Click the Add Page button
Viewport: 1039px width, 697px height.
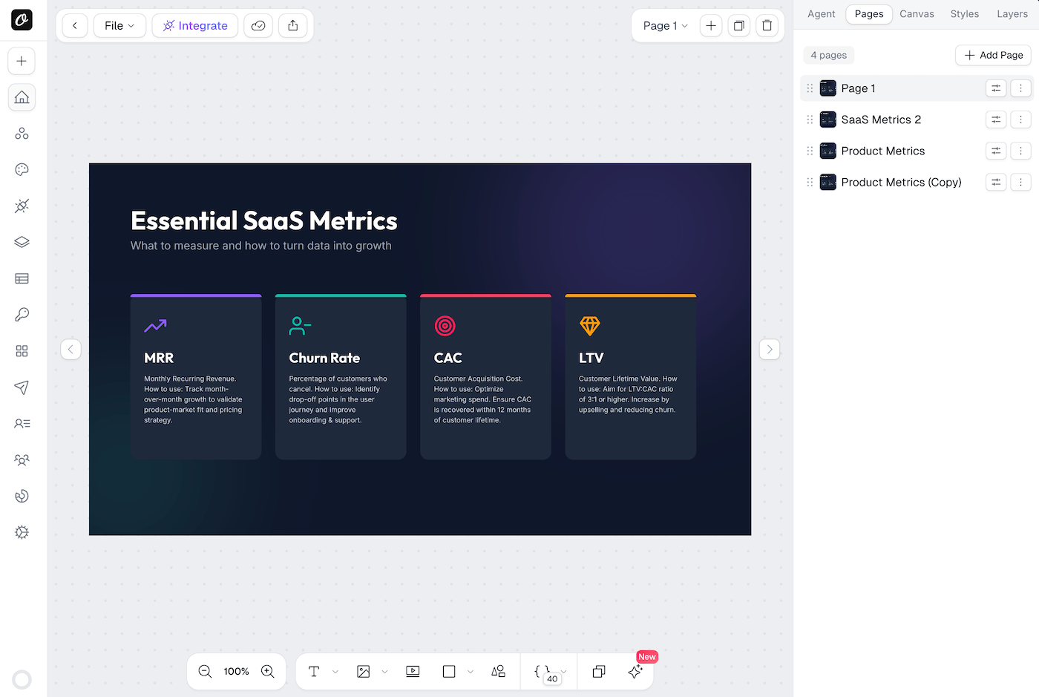tap(993, 55)
